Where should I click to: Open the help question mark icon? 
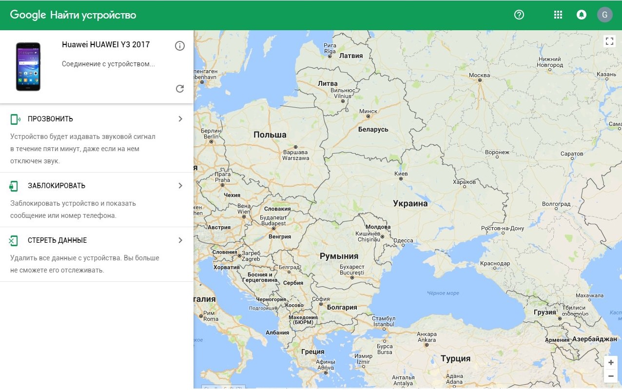click(x=519, y=15)
